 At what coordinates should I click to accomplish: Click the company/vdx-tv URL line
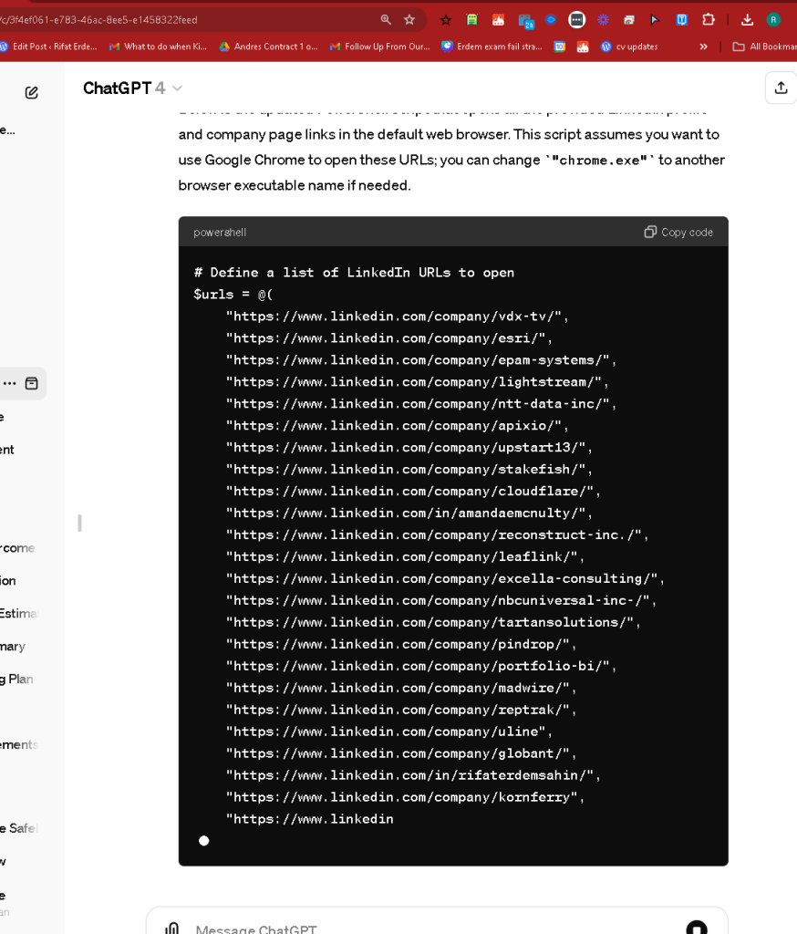397,317
